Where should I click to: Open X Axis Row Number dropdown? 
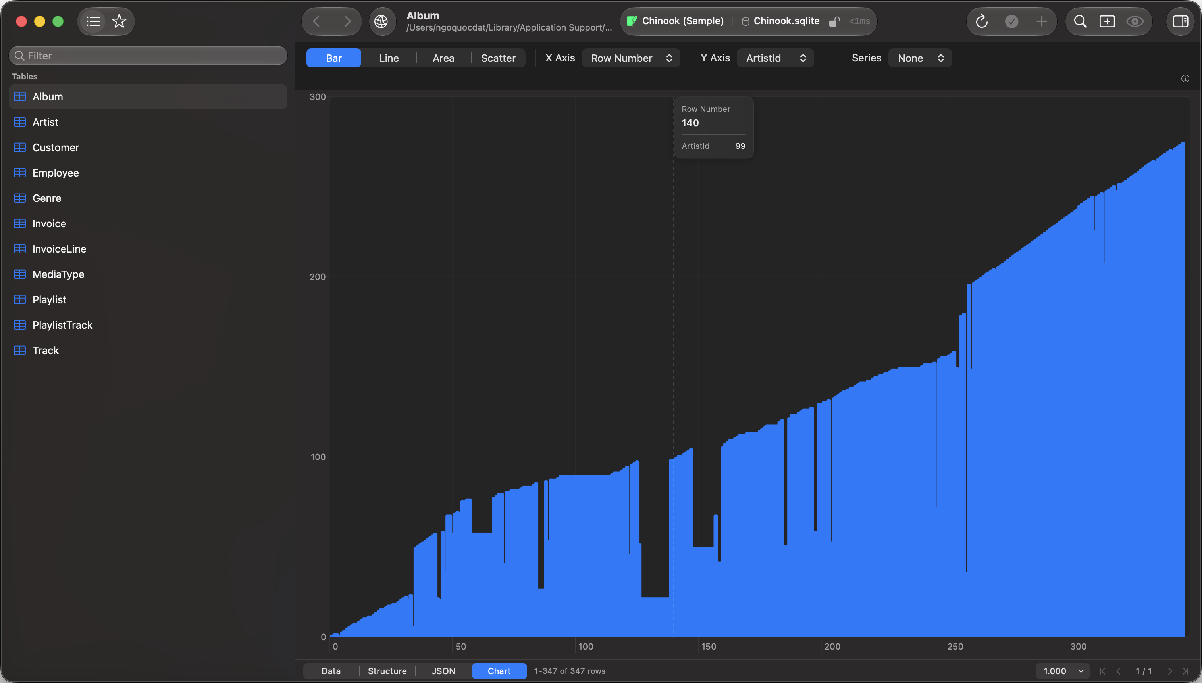pos(631,58)
